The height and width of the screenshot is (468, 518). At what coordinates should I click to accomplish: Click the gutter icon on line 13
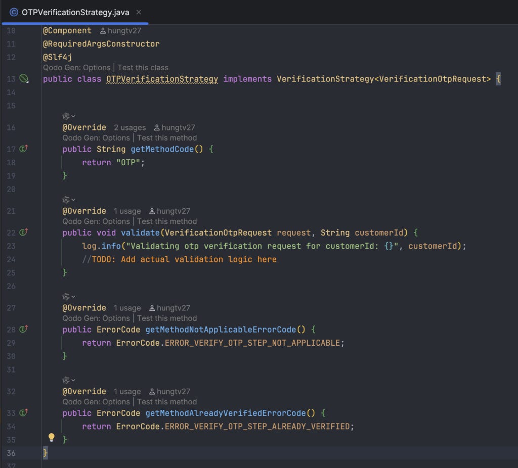[x=24, y=78]
